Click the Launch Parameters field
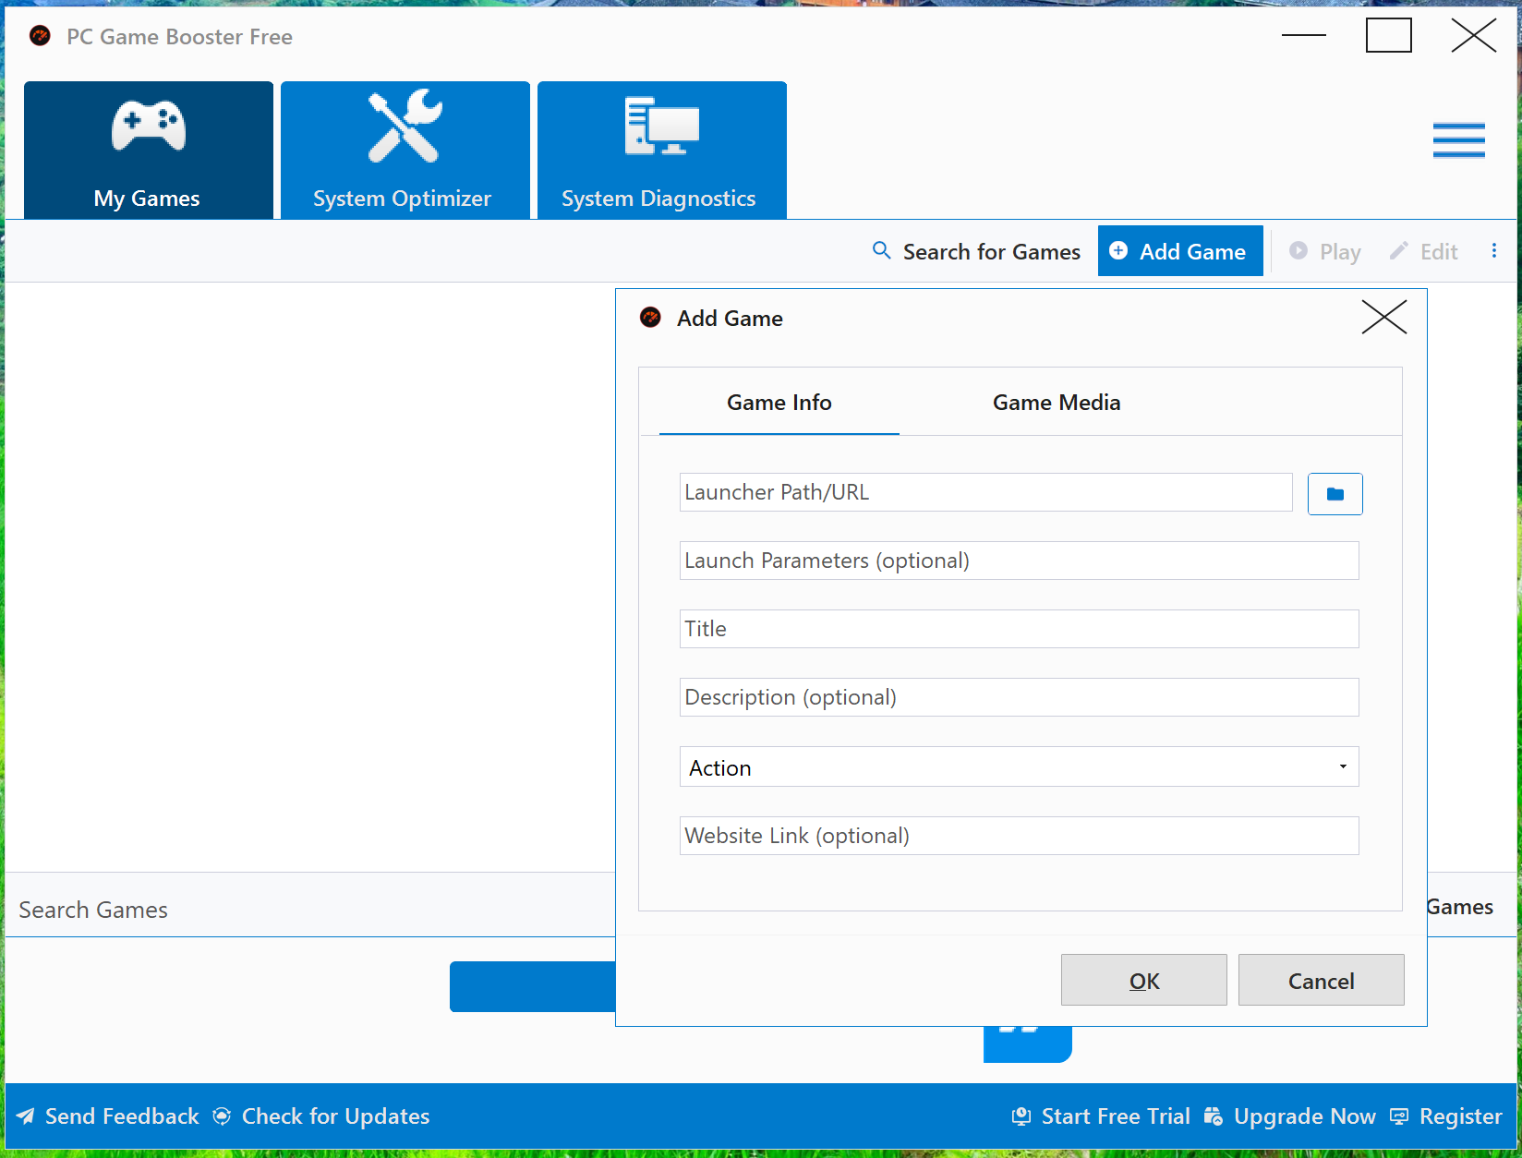1522x1158 pixels. (x=1020, y=561)
